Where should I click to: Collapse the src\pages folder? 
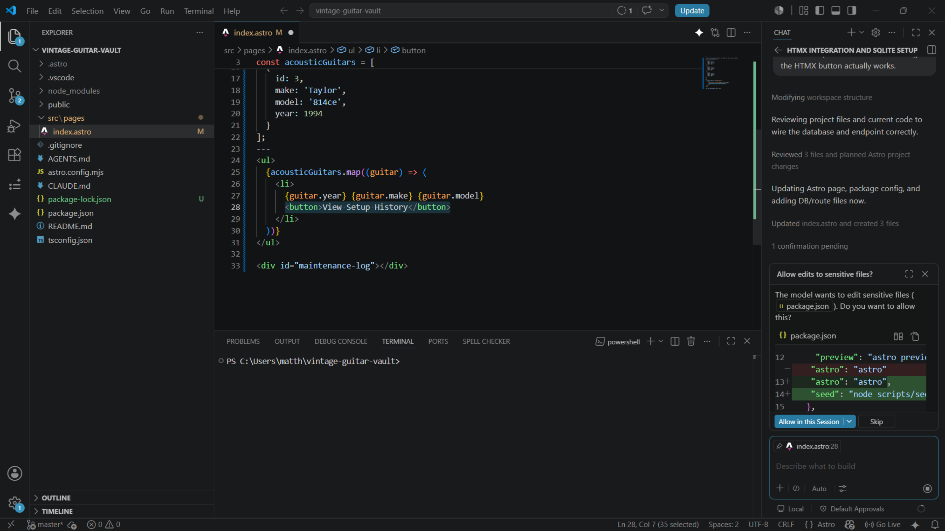(x=66, y=118)
